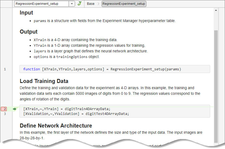
Task: Click the options trainingOptions bullet text
Action: (66, 57)
